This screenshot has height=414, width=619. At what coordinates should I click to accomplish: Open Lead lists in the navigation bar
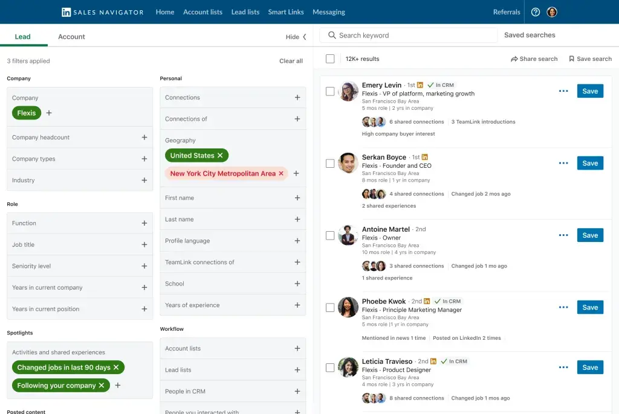[x=245, y=11]
